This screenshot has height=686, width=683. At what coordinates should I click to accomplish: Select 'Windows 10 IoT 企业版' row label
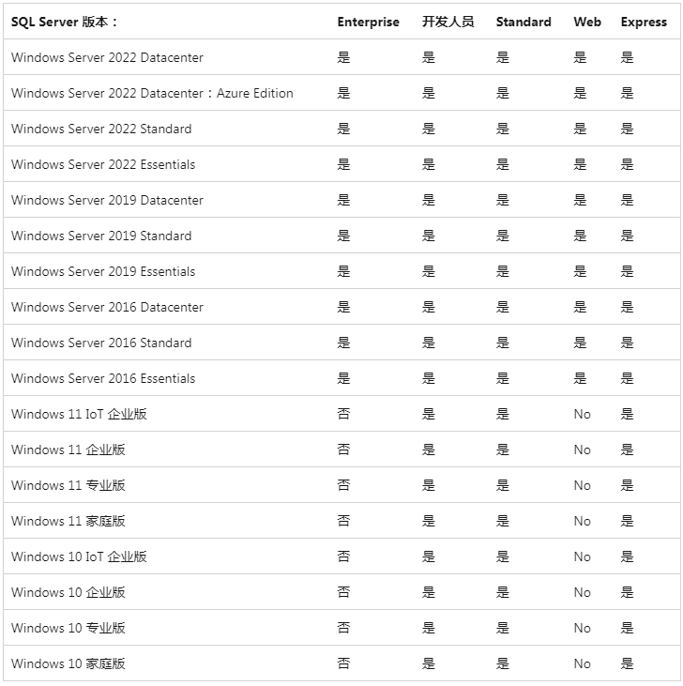coord(79,556)
